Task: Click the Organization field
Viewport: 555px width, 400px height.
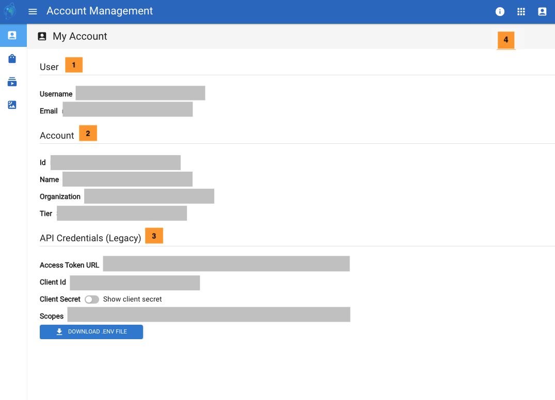Action: pos(149,196)
